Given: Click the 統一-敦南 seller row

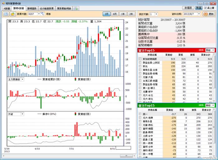Looking at the screenshot, I should click(175, 143).
